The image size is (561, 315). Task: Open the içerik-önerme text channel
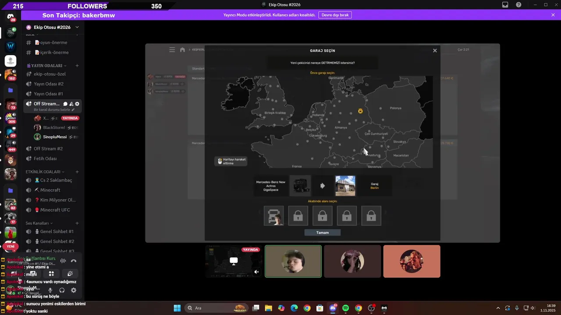coord(52,52)
